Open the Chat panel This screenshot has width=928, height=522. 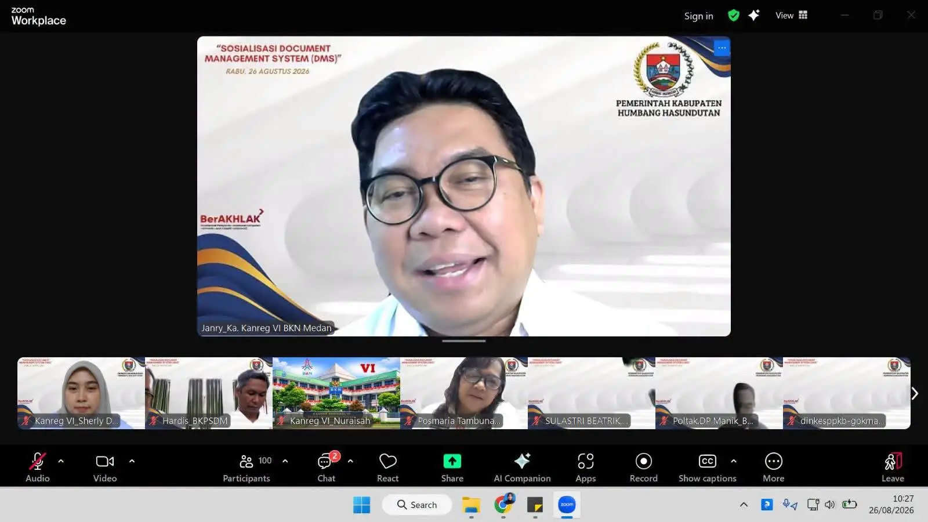[326, 467]
